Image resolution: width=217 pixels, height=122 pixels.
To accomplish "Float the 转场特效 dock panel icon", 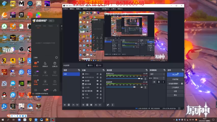I will pyautogui.click(x=164, y=70).
